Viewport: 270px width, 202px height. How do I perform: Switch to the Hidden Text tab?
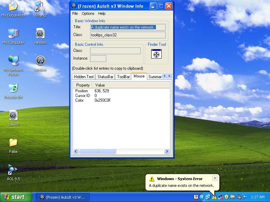[x=84, y=77]
